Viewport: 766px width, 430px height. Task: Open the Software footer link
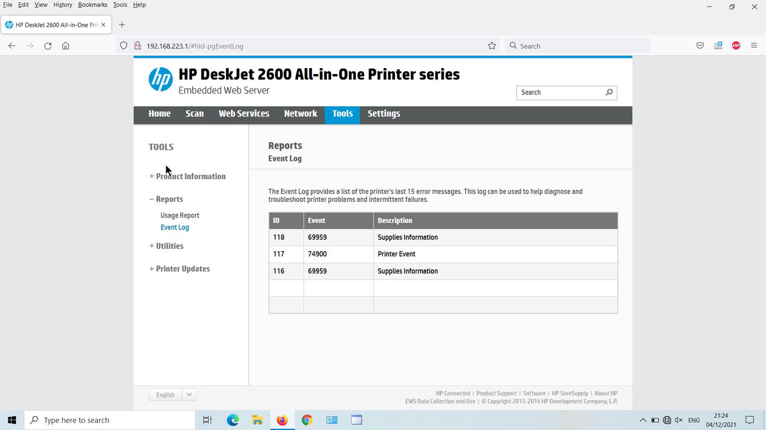[534, 394]
